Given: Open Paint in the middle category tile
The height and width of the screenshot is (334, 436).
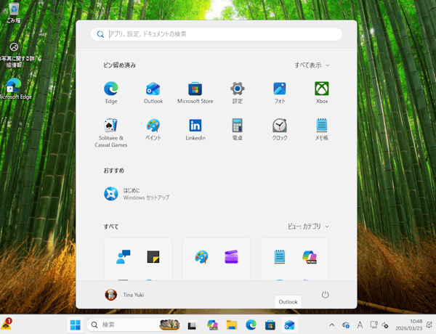Looking at the screenshot, I should 201,257.
